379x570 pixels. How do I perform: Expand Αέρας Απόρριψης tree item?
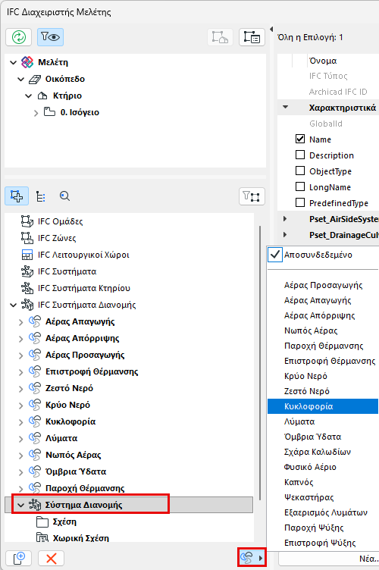click(20, 339)
